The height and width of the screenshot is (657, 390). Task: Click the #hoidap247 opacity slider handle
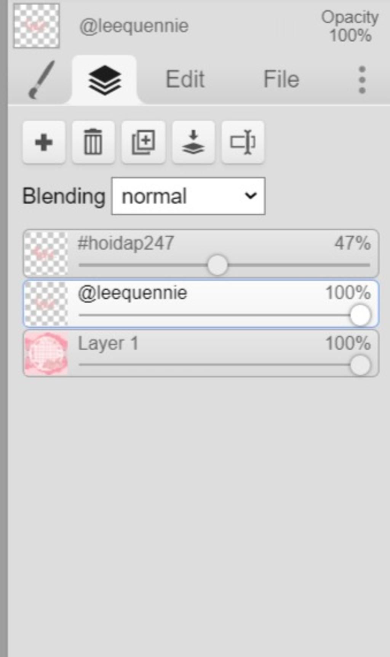click(217, 265)
